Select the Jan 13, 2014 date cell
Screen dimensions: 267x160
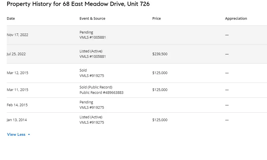[x=17, y=120]
